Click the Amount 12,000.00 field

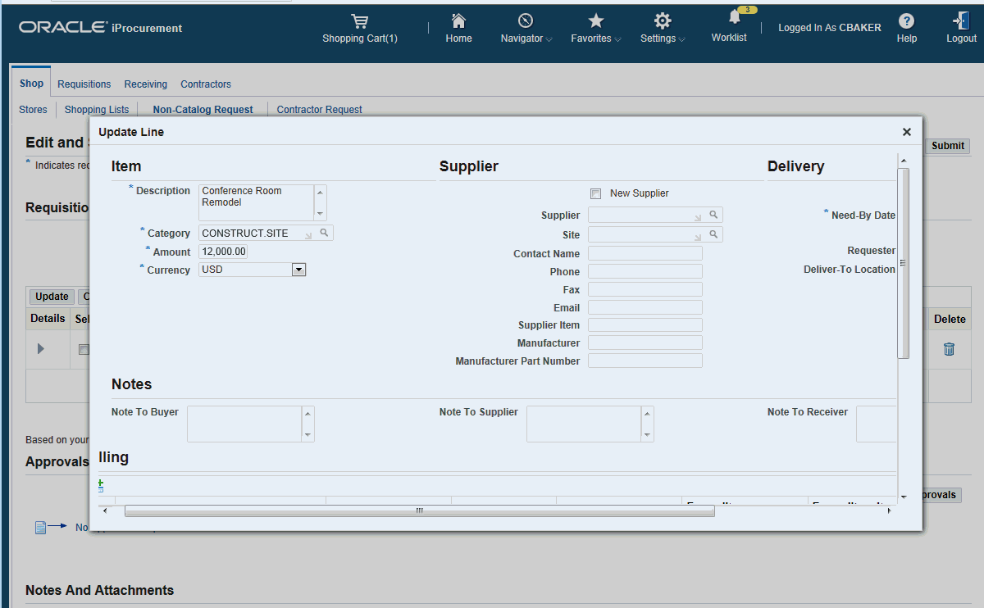click(x=223, y=252)
